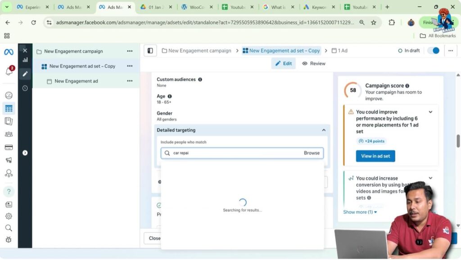Open Age info icon
This screenshot has width=461, height=260.
(170, 96)
